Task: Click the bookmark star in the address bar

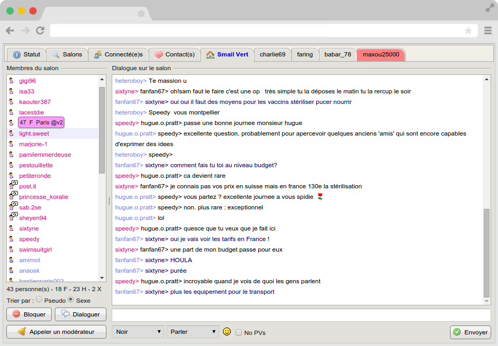Action: [x=468, y=31]
